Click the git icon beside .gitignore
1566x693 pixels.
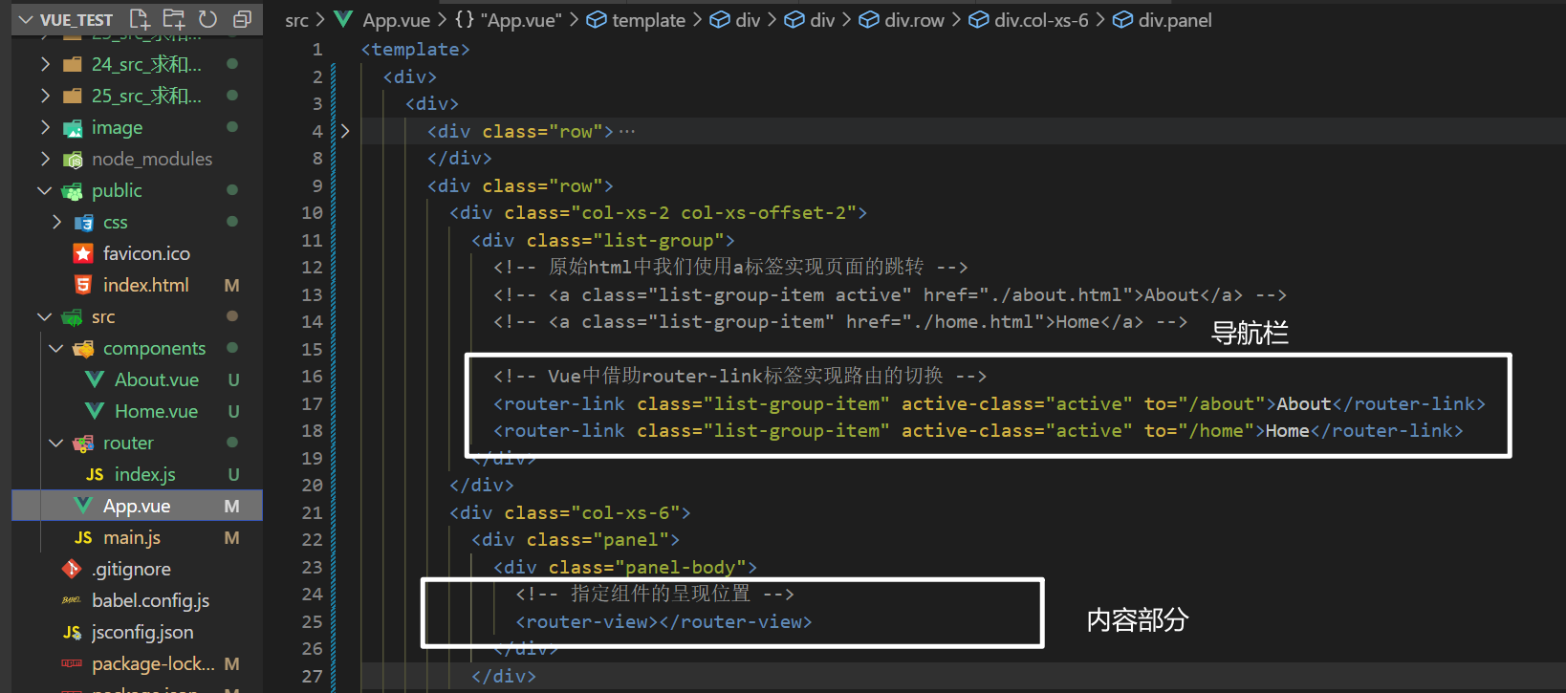tap(72, 569)
